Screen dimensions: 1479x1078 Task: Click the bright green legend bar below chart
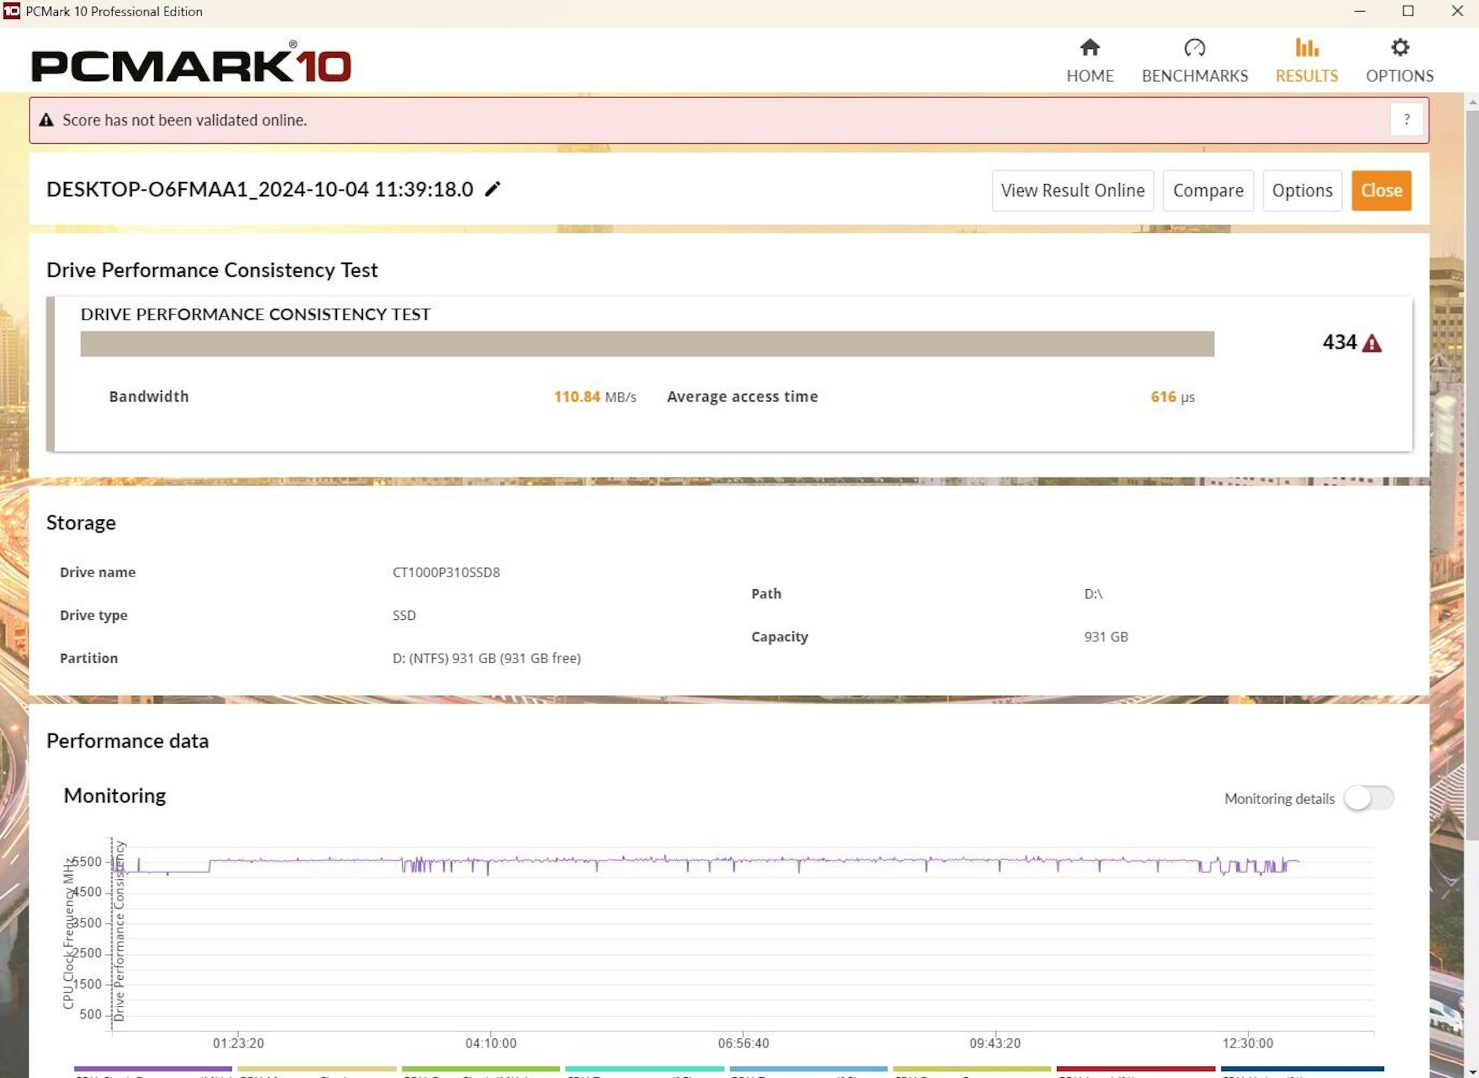coord(480,1069)
